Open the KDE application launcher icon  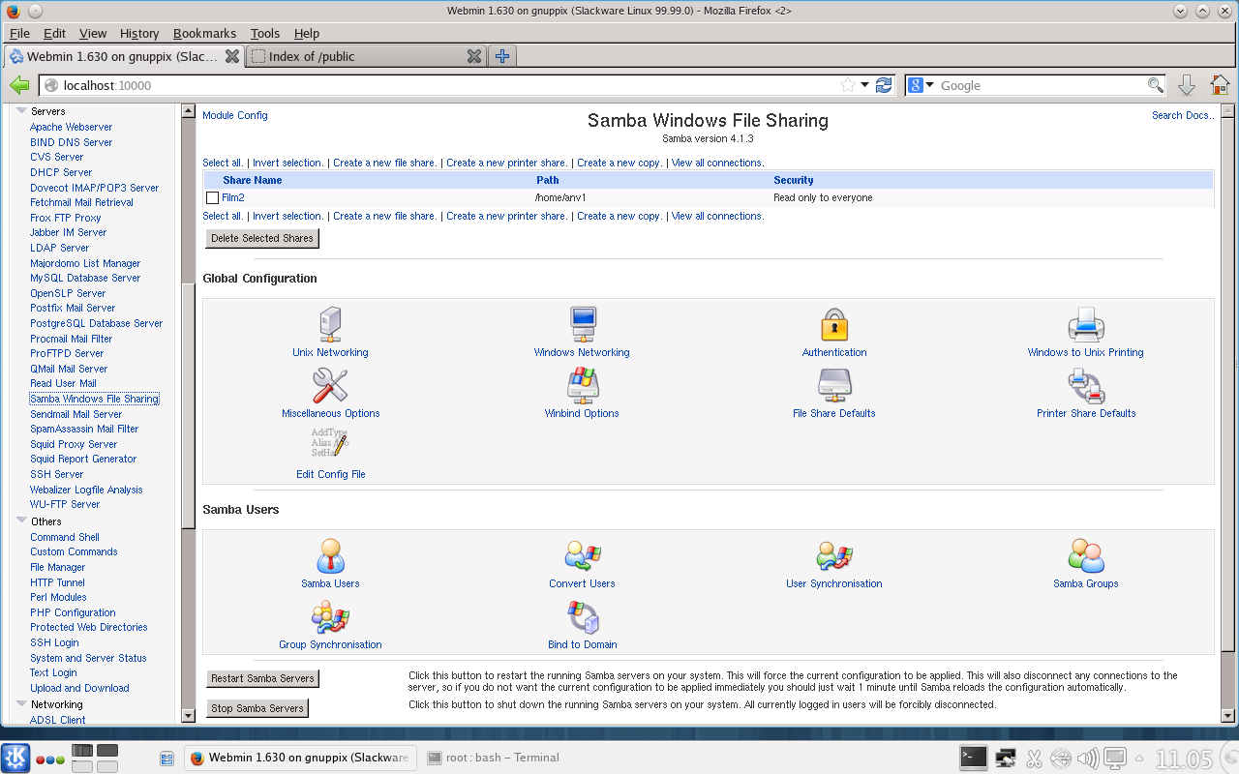(15, 758)
